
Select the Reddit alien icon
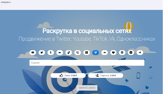coord(122,53)
